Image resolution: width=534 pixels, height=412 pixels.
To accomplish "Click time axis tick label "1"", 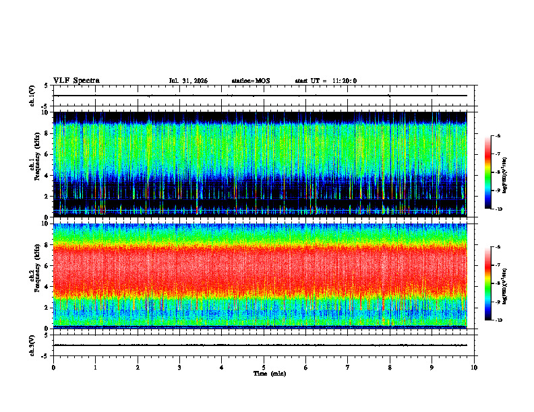I will pyautogui.click(x=95, y=368).
